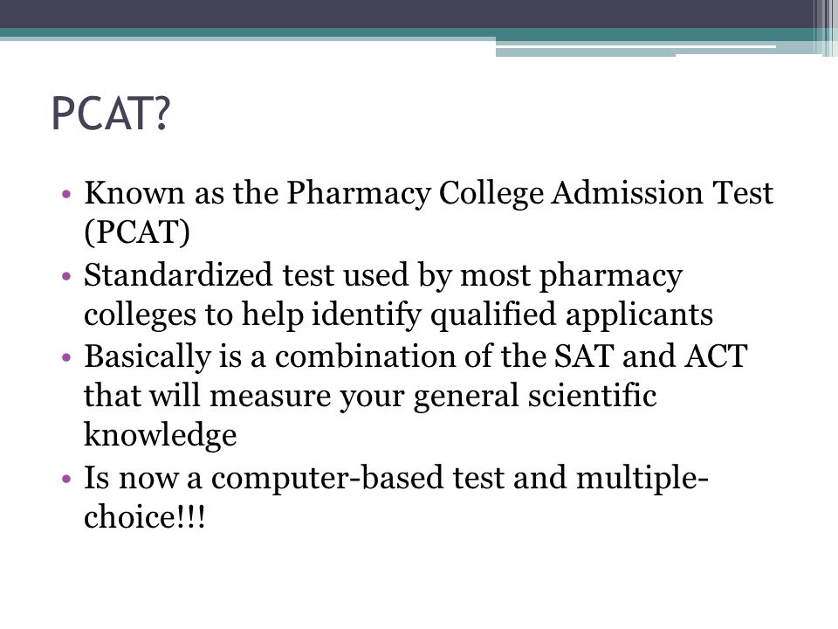Image resolution: width=838 pixels, height=629 pixels.
Task: Click the PCAT? slide title
Action: point(111,114)
